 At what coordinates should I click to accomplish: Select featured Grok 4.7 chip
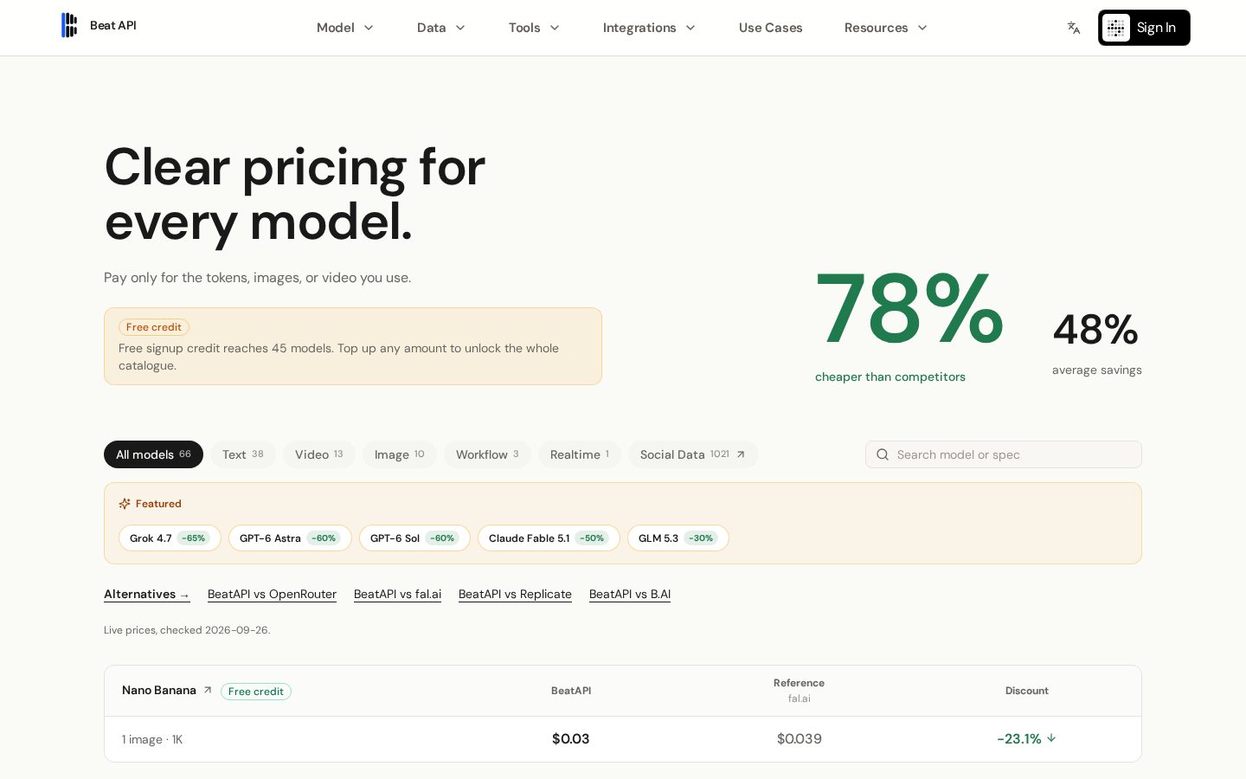click(x=170, y=538)
